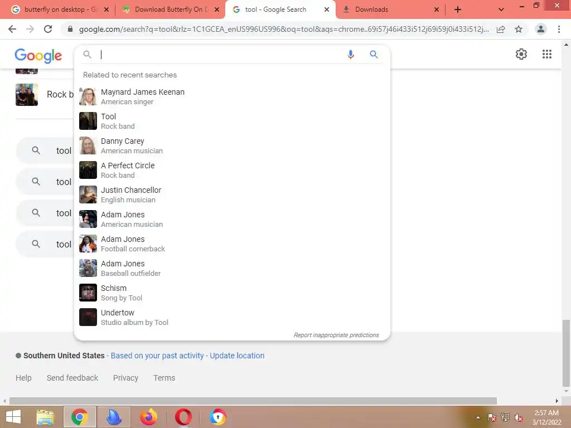Screen dimensions: 571x428
Task: Click the muted volume tray icon
Action: coord(518,417)
